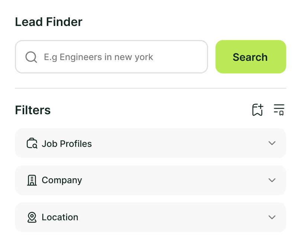
Task: Click the Filters heading label
Action: click(33, 110)
